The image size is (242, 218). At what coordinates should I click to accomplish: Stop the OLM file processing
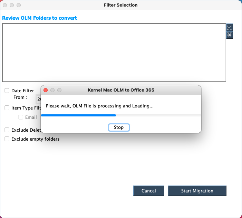(x=119, y=127)
